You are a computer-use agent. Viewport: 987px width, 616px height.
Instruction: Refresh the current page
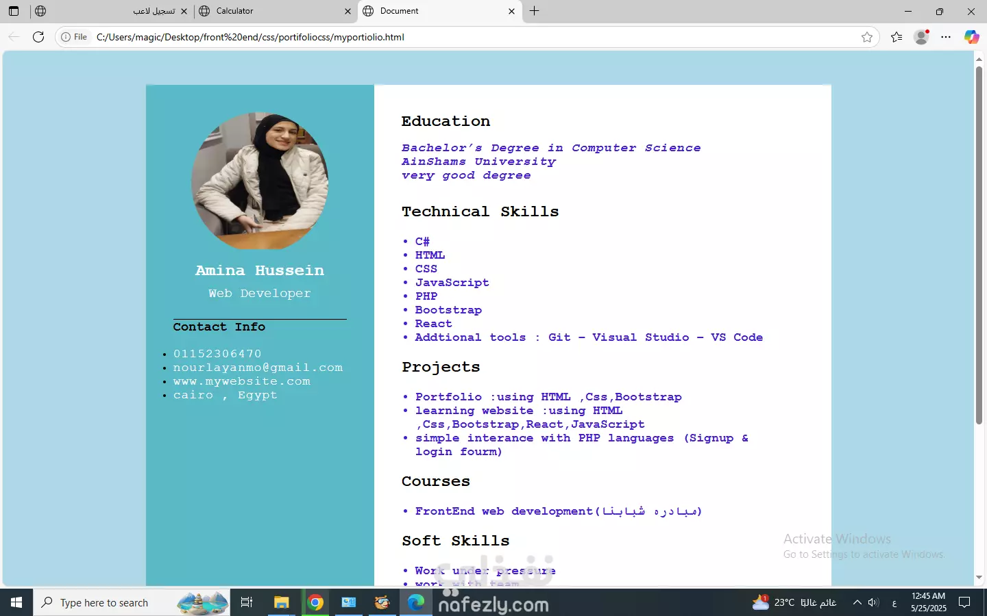[38, 37]
